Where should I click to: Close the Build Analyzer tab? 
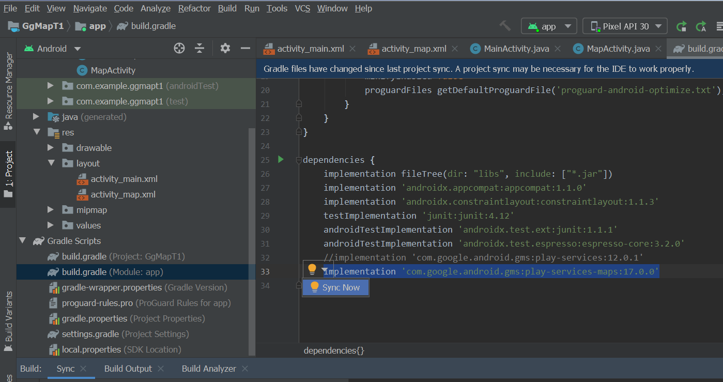pyautogui.click(x=245, y=369)
